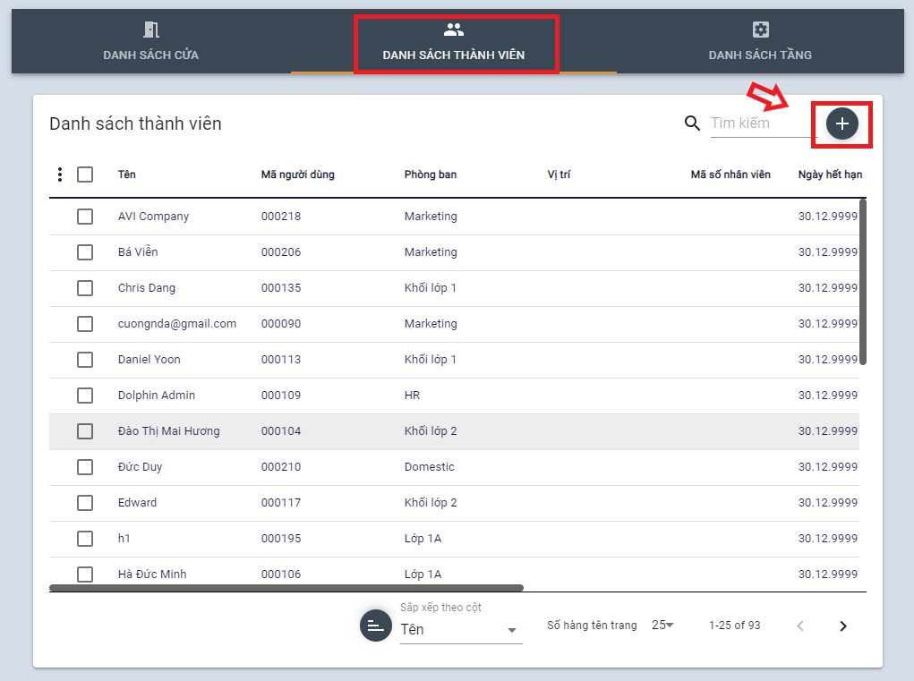Click the sort direction round icon
Viewport: 914px width, 681px height.
click(376, 626)
